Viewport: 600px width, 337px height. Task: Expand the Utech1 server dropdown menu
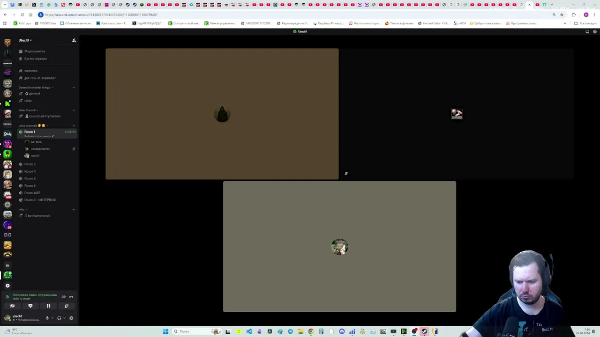pos(25,40)
